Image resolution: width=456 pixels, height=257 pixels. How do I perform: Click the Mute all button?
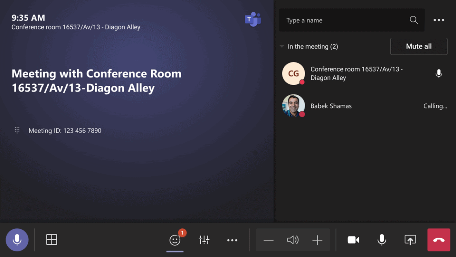pos(419,46)
